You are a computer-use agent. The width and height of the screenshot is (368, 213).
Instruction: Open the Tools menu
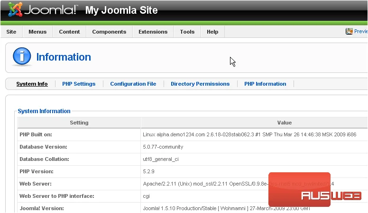[187, 32]
